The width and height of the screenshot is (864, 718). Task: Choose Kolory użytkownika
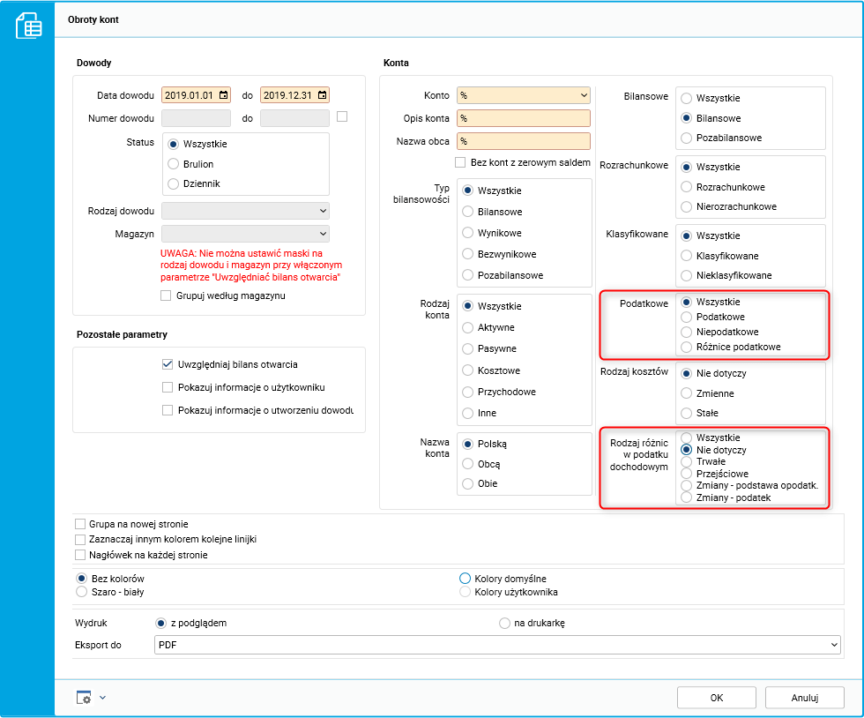466,592
